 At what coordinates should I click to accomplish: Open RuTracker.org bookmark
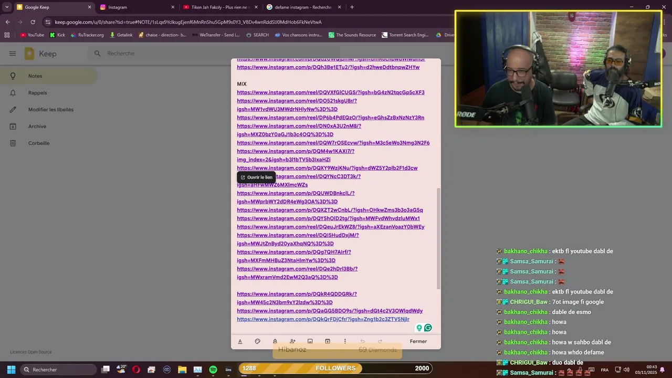click(x=87, y=35)
